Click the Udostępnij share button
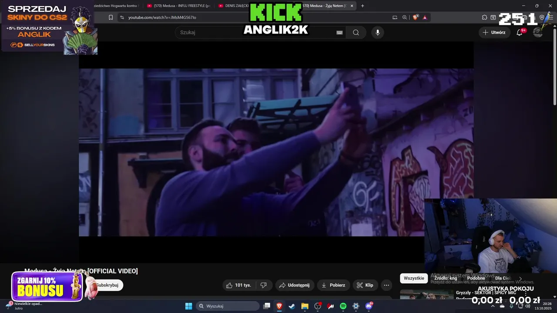The width and height of the screenshot is (557, 313). [x=295, y=285]
